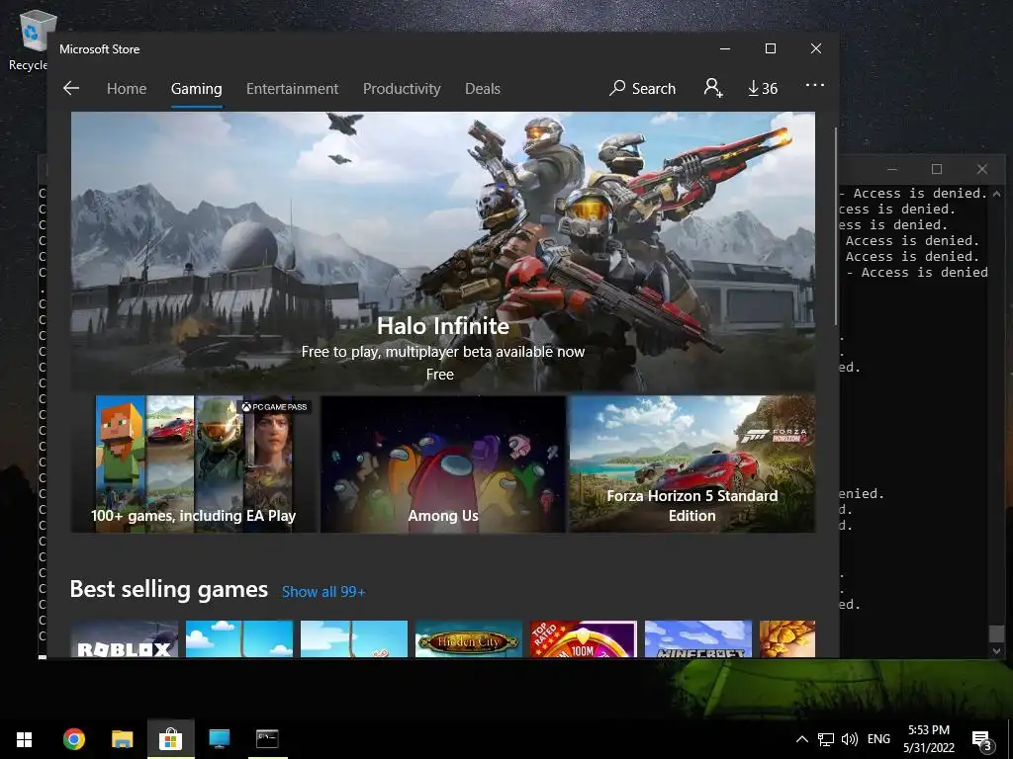This screenshot has height=759, width=1013.
Task: Open Forza Horizon 5 Standard Edition tile
Action: tap(691, 464)
